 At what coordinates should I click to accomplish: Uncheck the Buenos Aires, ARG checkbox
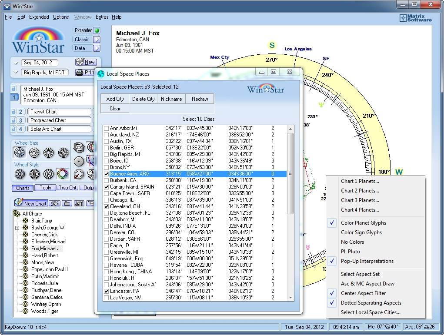pyautogui.click(x=106, y=174)
